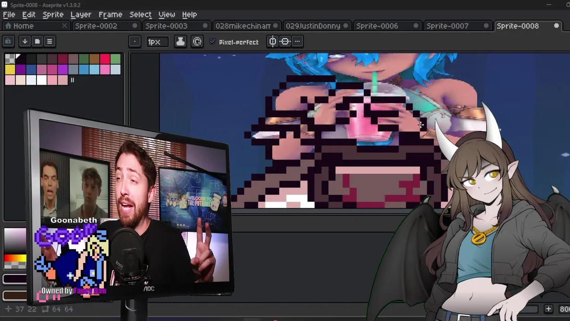
Task: Open the Frame menu
Action: pyautogui.click(x=110, y=14)
